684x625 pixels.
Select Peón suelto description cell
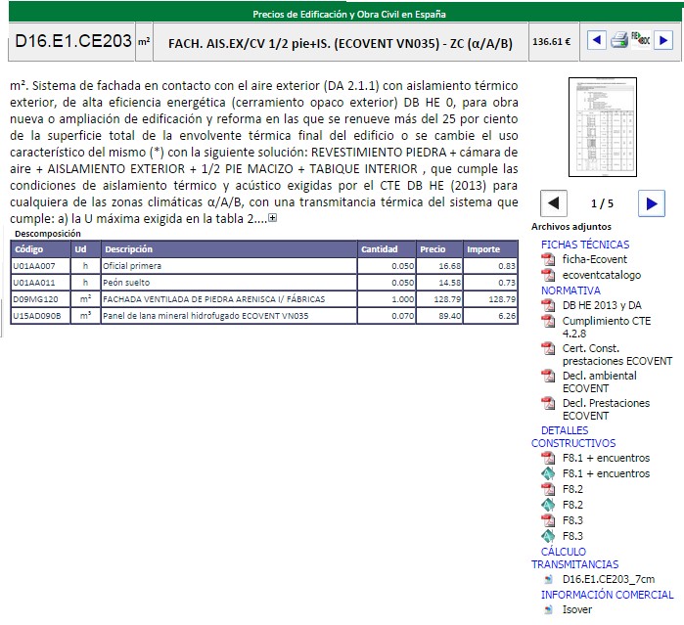(229, 283)
